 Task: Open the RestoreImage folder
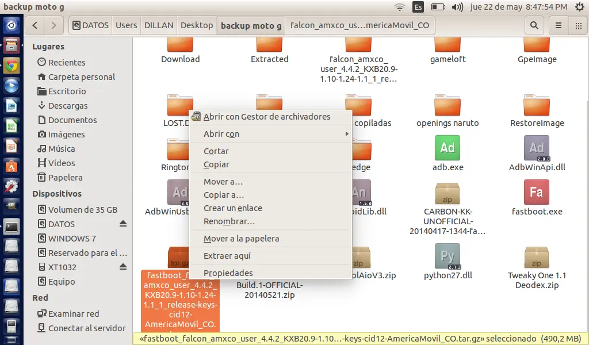tap(537, 105)
